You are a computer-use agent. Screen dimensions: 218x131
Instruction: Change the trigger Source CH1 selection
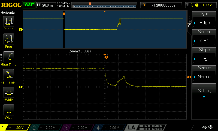(x=204, y=38)
